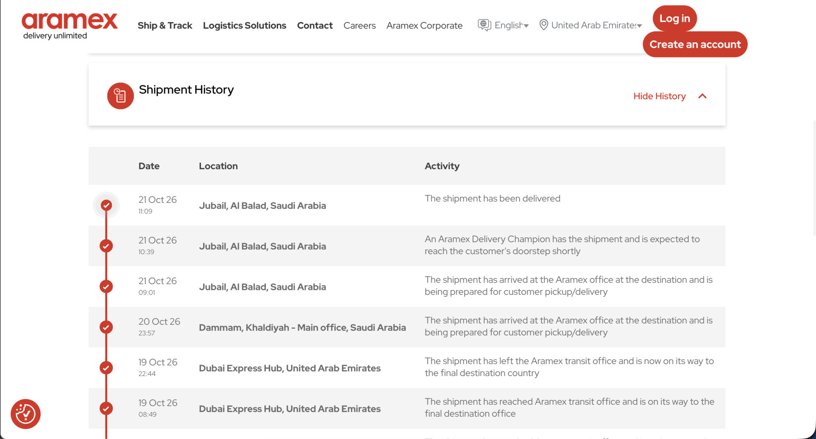816x439 pixels.
Task: Click 'The shipment has been delivered' text
Action: point(492,198)
